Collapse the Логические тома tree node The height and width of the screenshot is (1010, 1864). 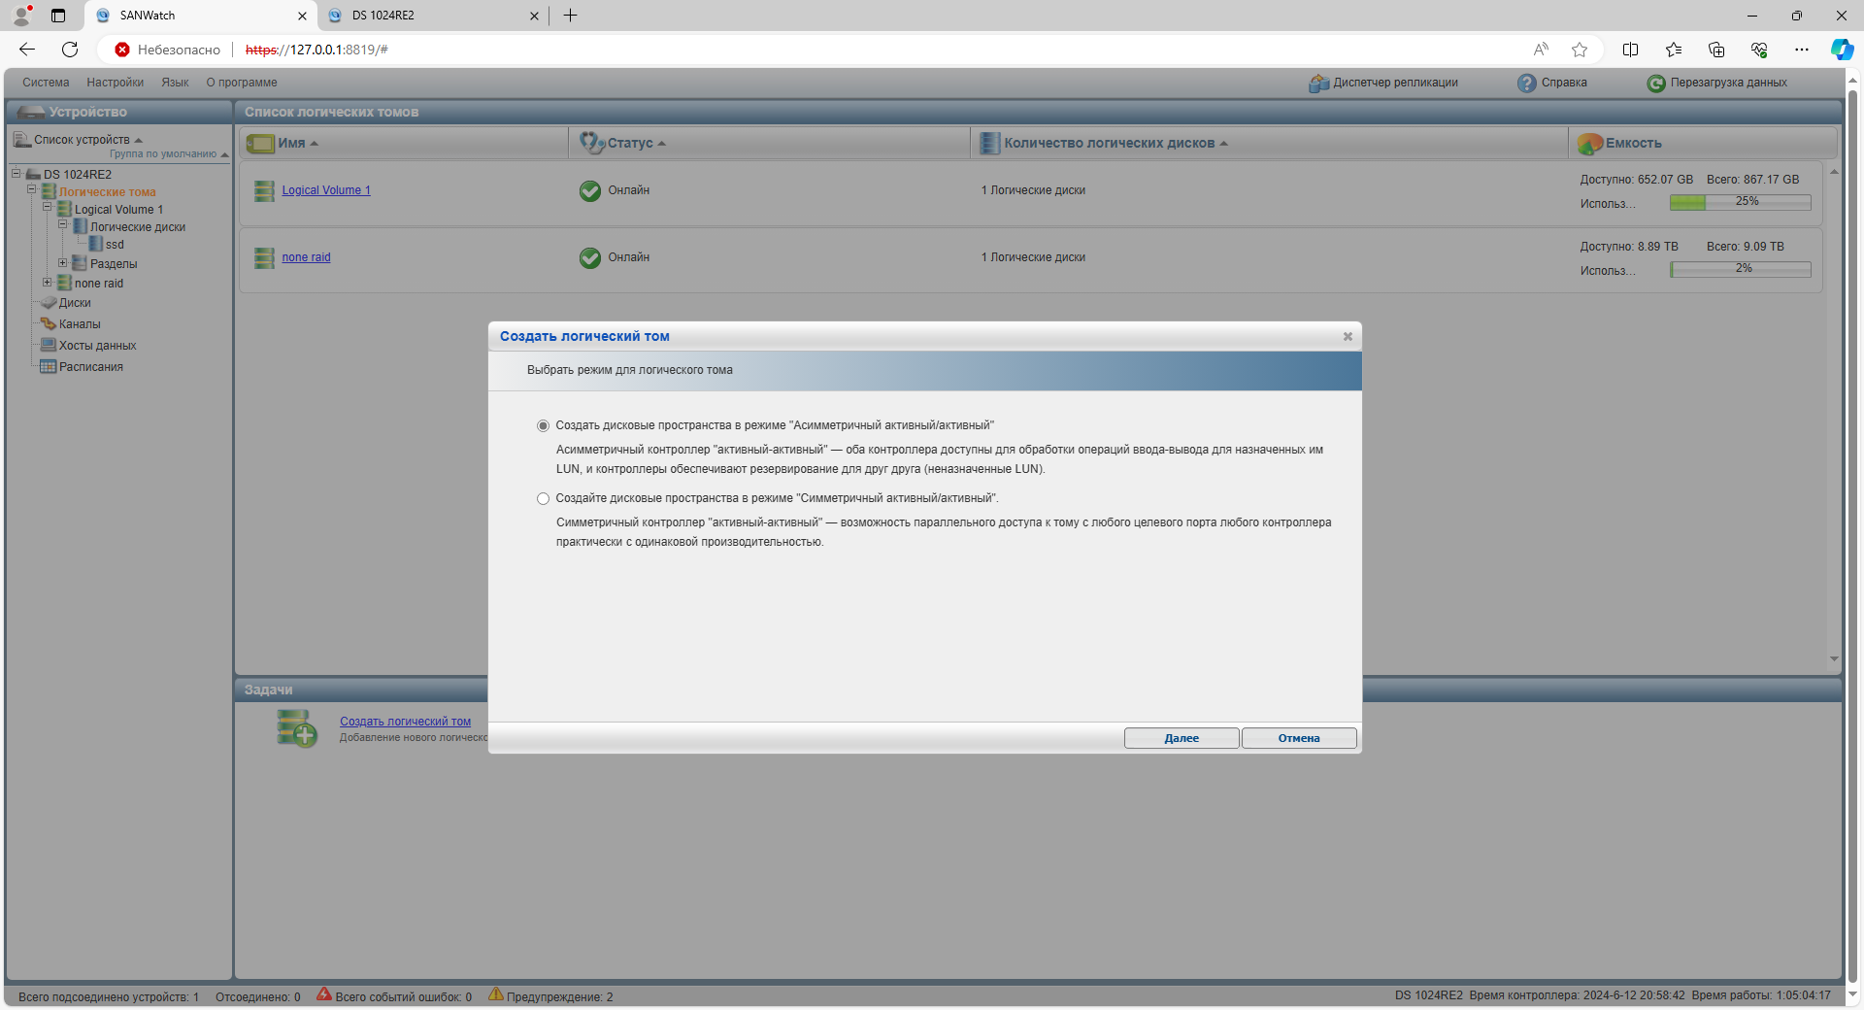point(31,189)
